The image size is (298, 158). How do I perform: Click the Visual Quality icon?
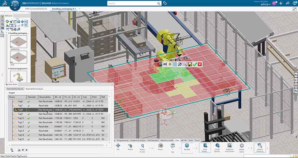pyautogui.click(x=217, y=148)
